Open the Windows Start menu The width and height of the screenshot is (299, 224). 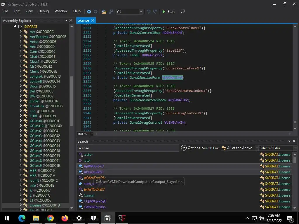click(7, 218)
